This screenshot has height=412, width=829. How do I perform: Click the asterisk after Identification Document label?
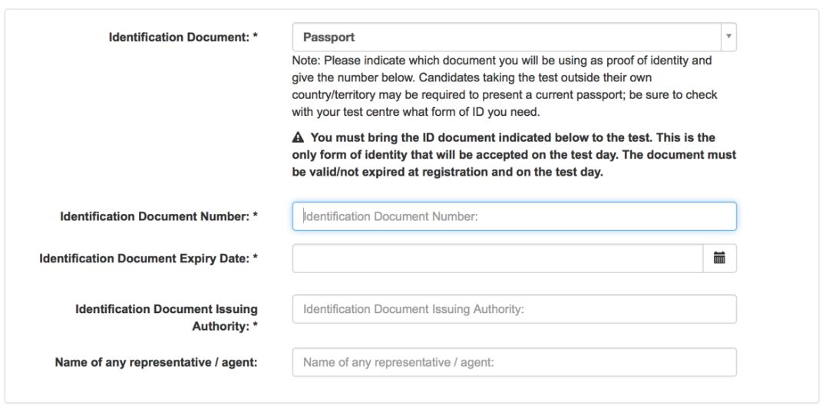coord(256,36)
